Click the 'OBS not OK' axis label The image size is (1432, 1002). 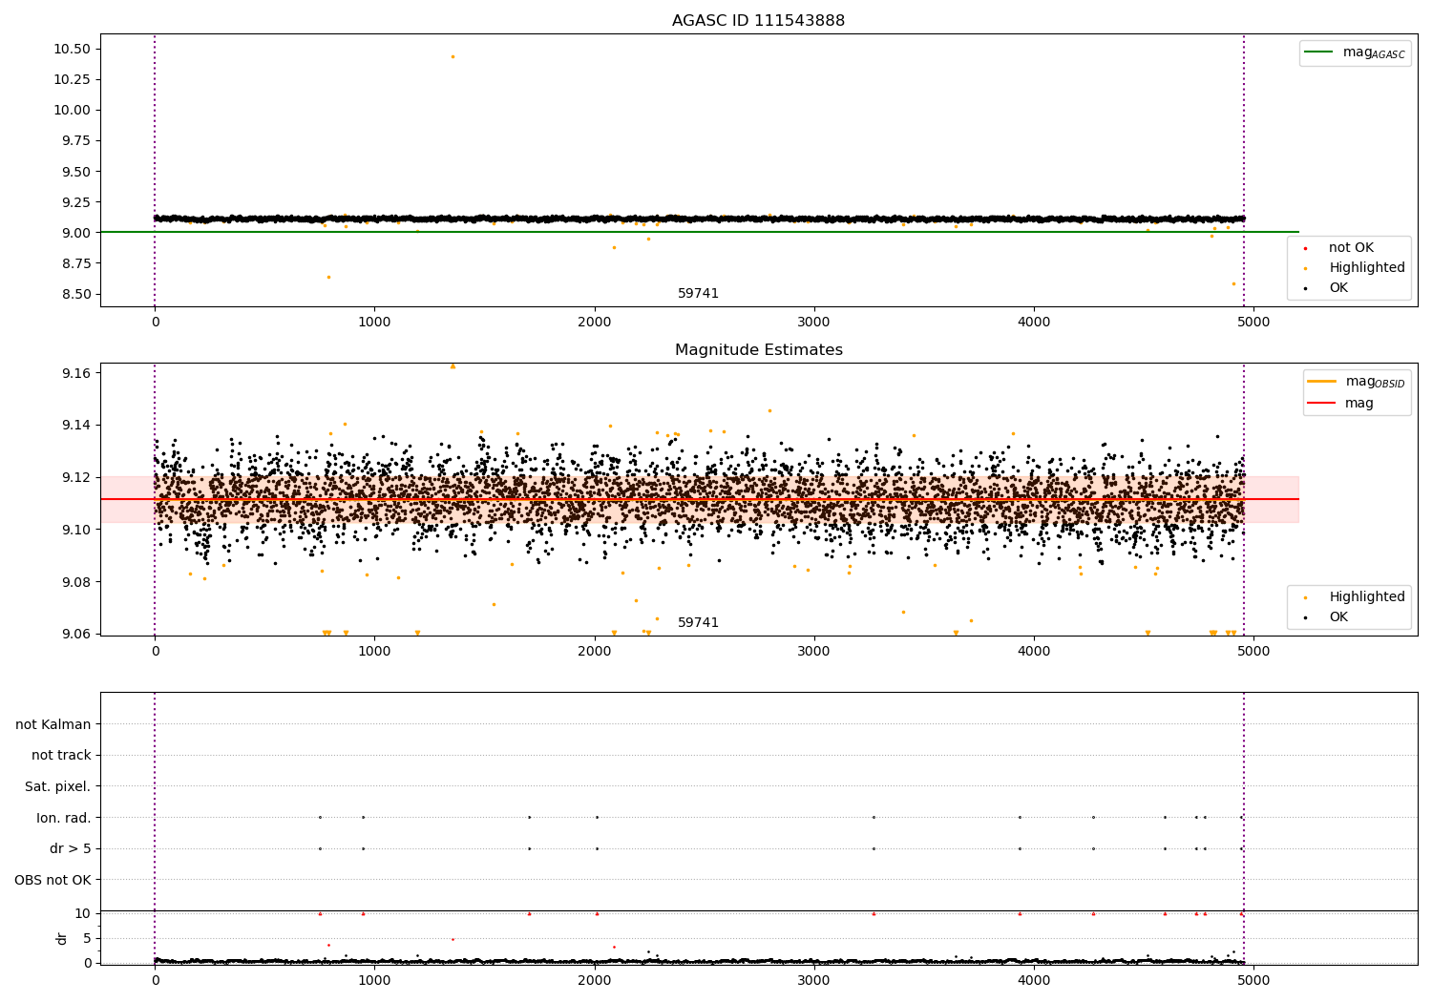click(x=53, y=880)
